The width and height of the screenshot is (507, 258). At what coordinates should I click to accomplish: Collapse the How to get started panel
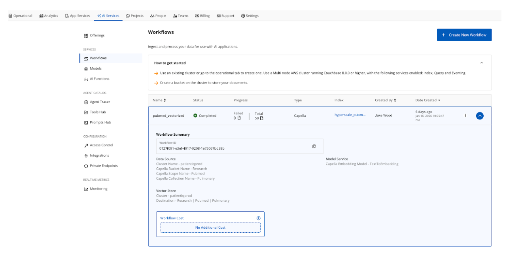tap(481, 63)
